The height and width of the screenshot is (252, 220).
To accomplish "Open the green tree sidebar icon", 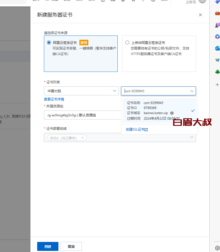I will [217, 72].
